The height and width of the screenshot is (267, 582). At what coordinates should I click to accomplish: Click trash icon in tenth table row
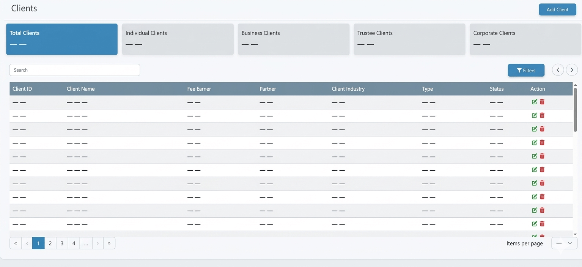[x=542, y=224]
